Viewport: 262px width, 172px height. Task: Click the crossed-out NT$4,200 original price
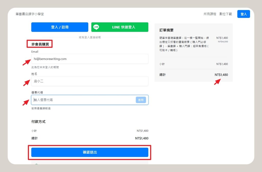click(x=223, y=42)
